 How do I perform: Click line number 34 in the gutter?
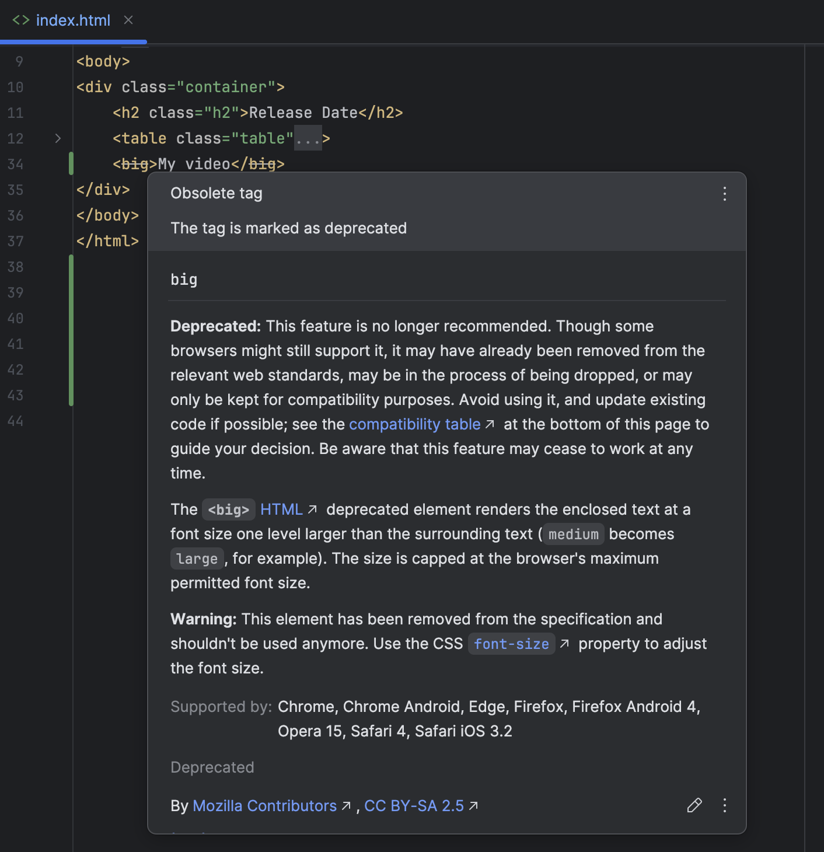(x=16, y=164)
